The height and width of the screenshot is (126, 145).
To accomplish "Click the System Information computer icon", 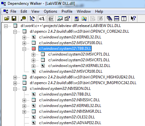I will [x=76, y=19].
